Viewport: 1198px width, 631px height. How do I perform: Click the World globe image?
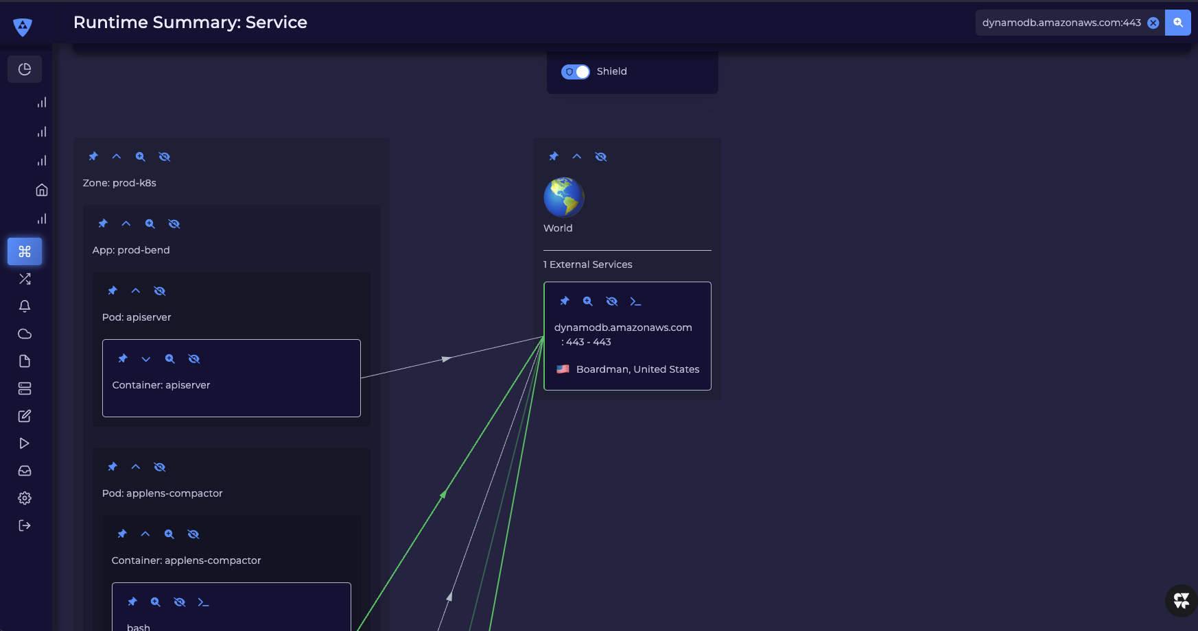563,197
